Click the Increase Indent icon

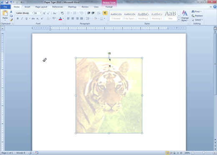[x=93, y=13]
